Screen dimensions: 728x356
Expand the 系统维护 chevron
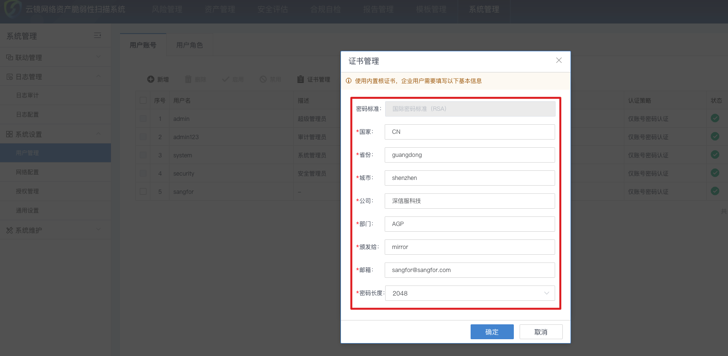click(x=98, y=229)
